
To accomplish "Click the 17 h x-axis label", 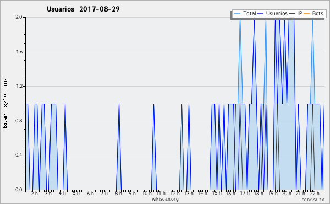I will click(245, 193).
